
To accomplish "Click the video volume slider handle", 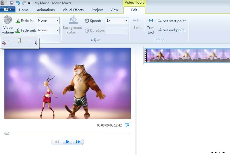I will click(x=19, y=41).
